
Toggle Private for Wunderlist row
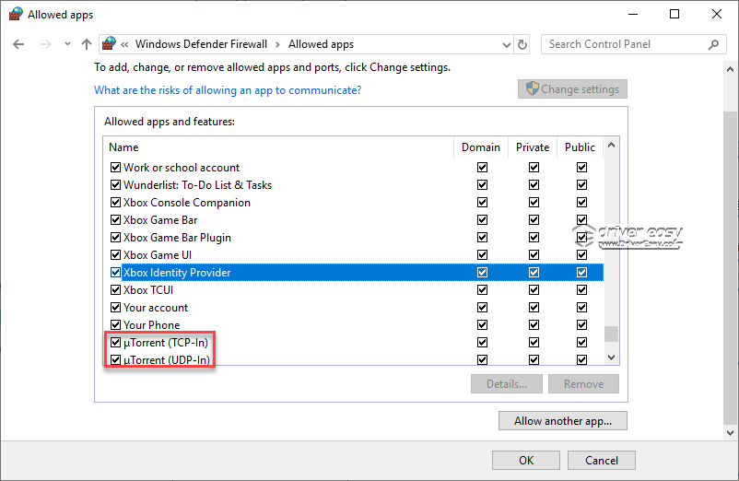pos(534,184)
